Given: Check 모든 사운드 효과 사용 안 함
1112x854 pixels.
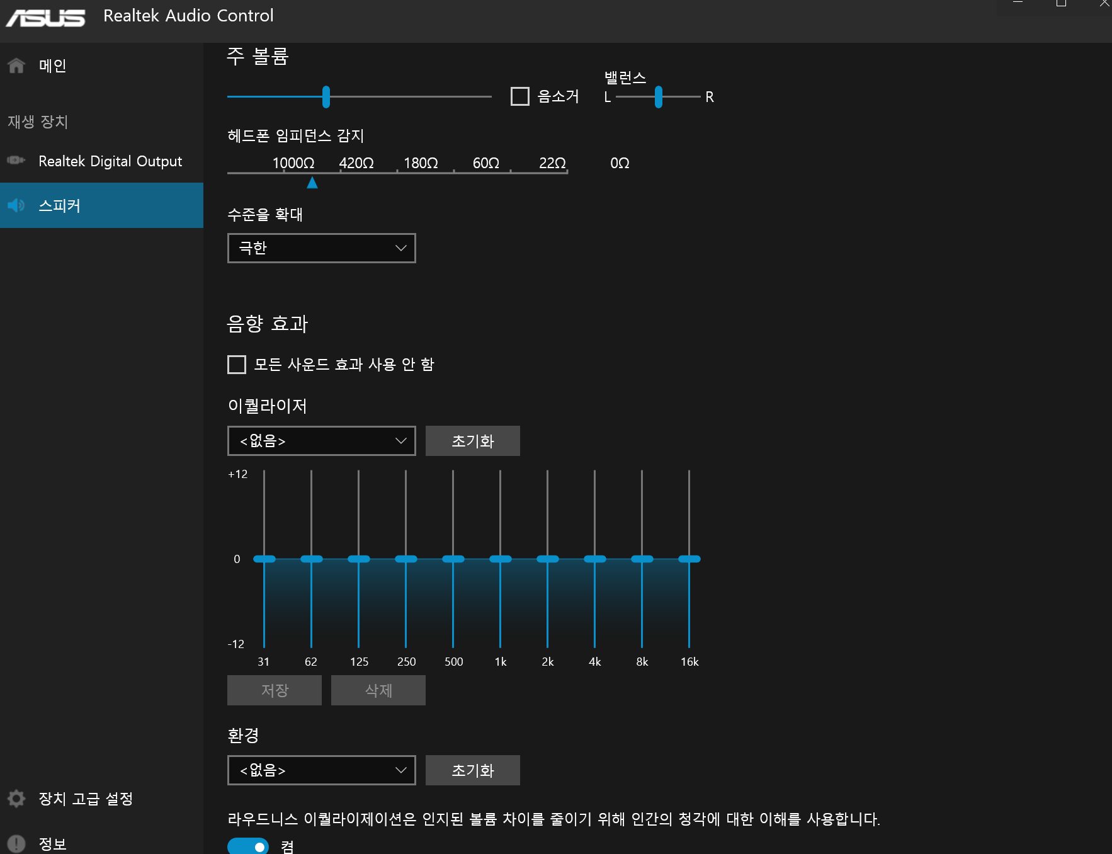Looking at the screenshot, I should pyautogui.click(x=237, y=365).
